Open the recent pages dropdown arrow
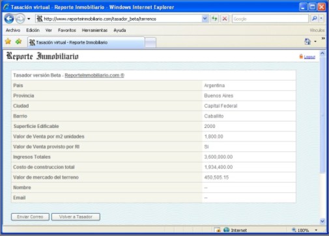The height and width of the screenshot is (236, 329). [29, 19]
